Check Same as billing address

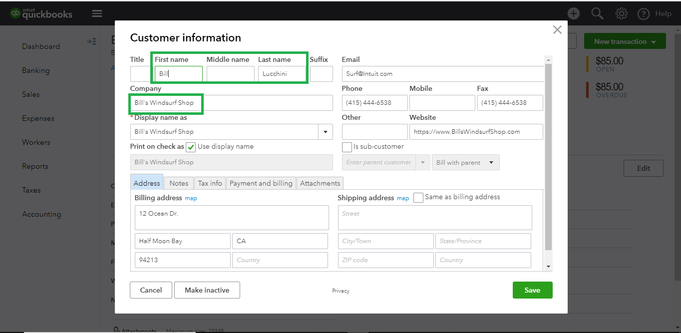[418, 198]
